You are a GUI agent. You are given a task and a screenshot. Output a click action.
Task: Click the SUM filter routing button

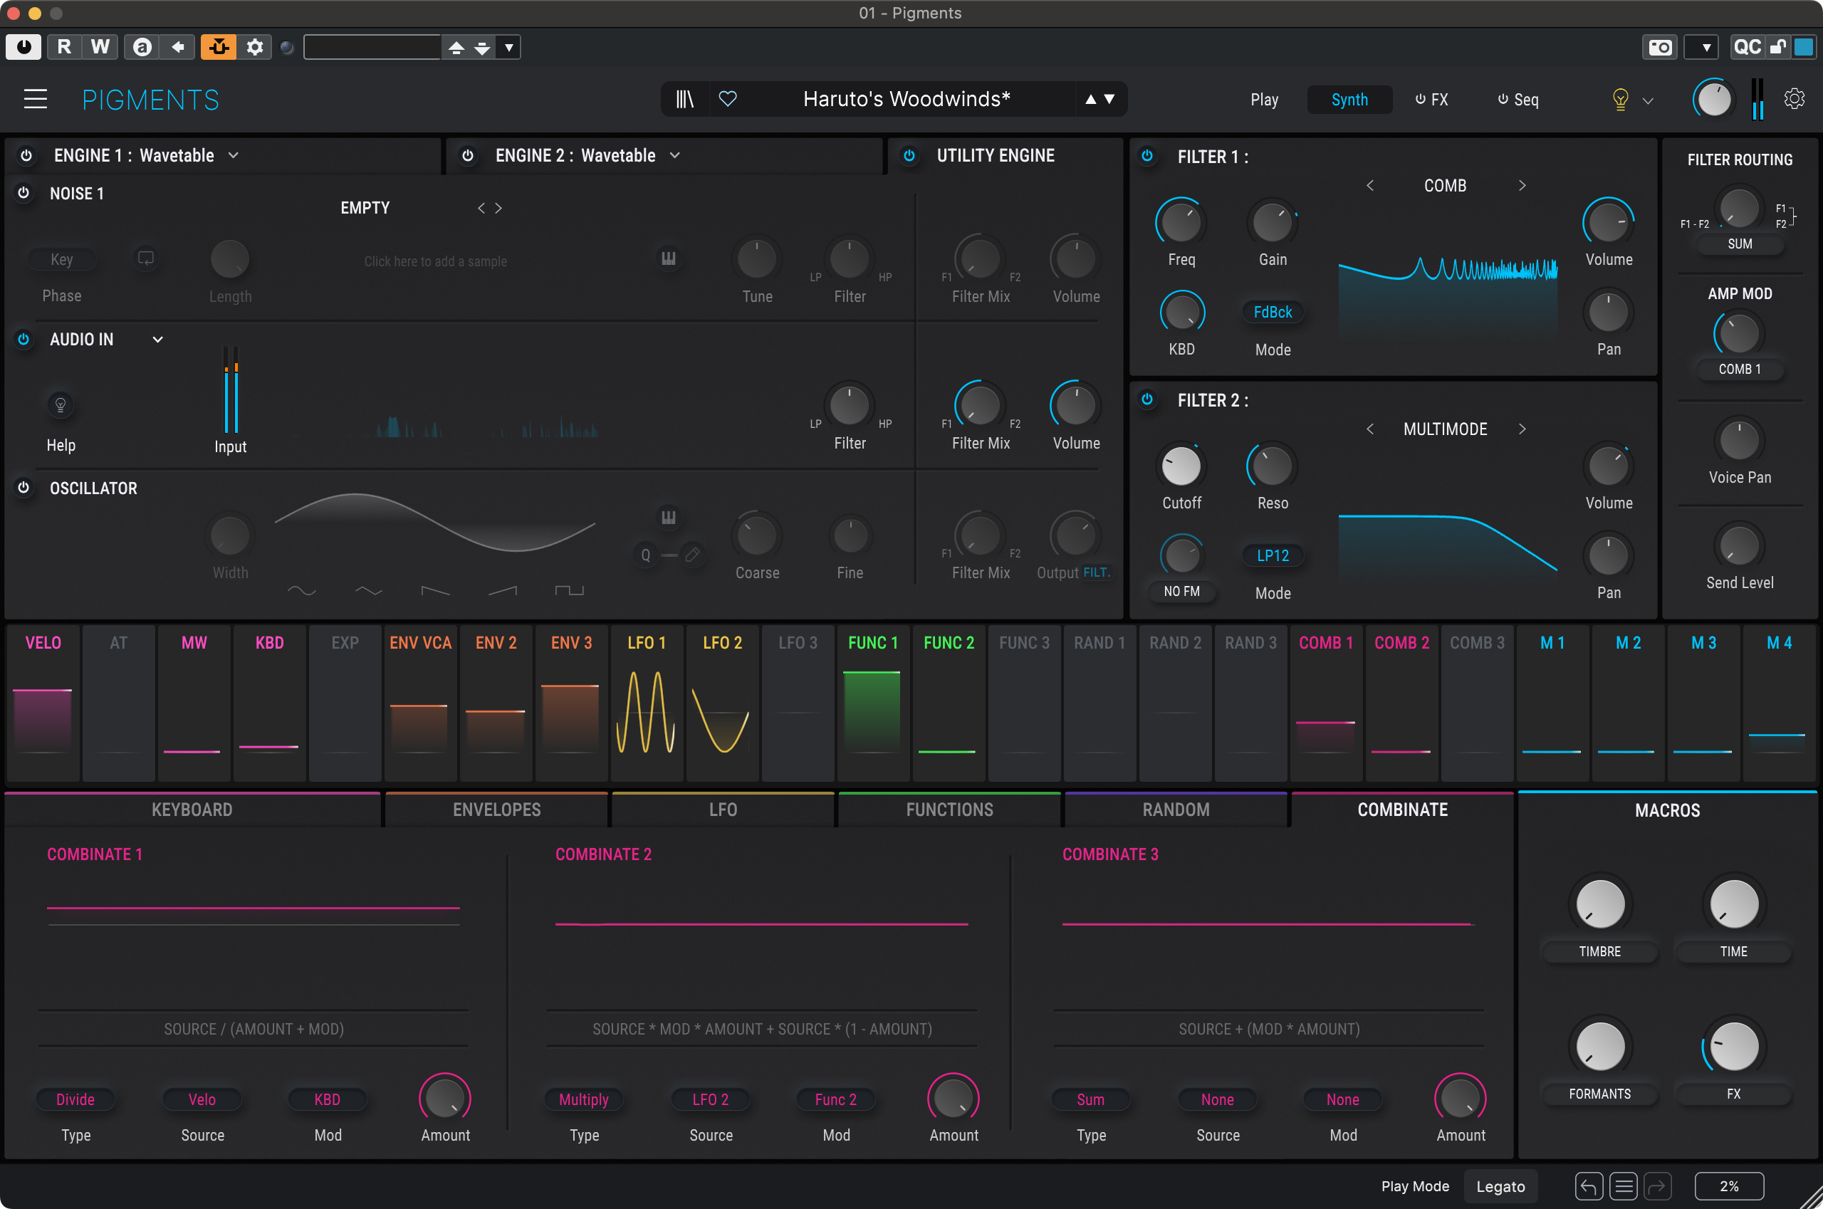click(x=1740, y=244)
